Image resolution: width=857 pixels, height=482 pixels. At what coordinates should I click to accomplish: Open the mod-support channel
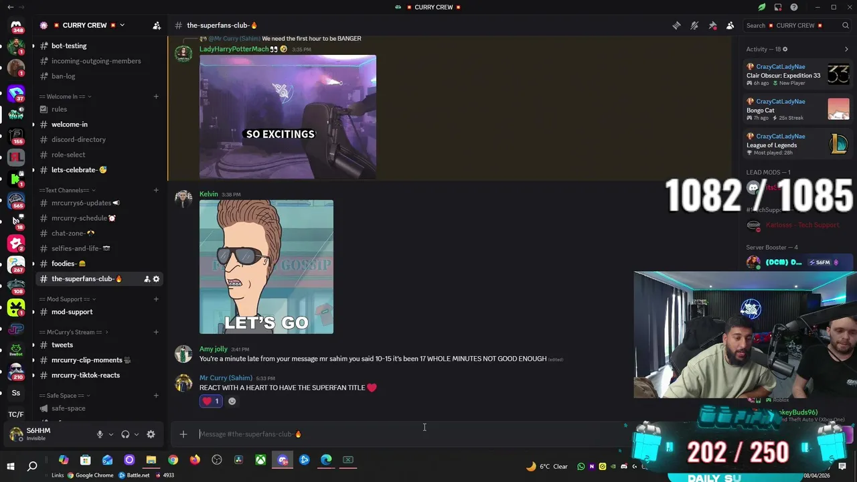(x=99, y=312)
